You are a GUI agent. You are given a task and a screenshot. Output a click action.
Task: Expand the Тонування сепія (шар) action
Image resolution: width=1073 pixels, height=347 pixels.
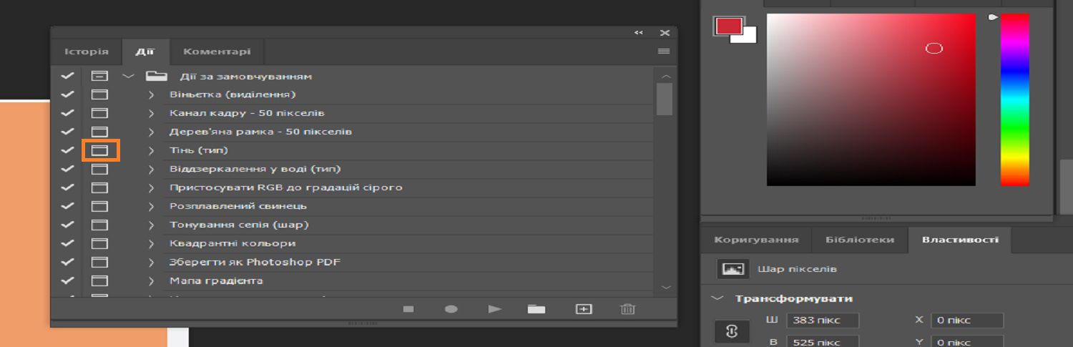pyautogui.click(x=151, y=225)
